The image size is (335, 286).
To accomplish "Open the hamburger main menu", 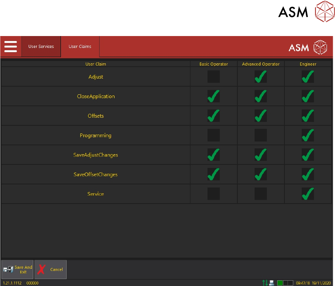I will point(11,46).
